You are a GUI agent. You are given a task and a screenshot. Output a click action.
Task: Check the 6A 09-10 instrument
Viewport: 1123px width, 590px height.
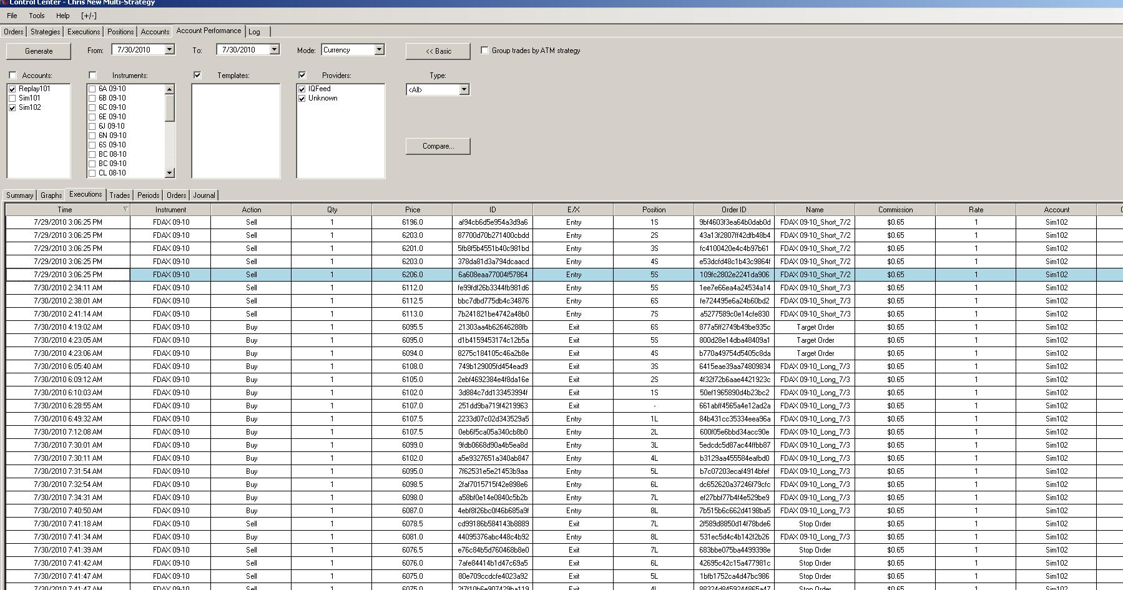click(92, 89)
